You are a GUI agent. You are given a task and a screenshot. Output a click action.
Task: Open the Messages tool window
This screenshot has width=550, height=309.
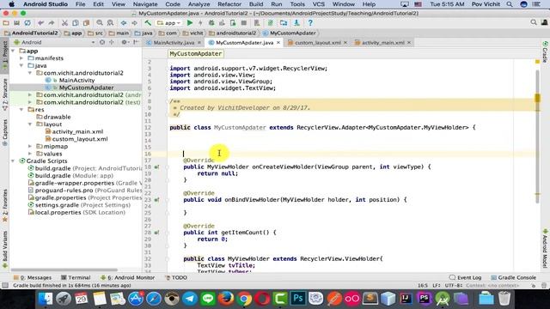pos(33,277)
